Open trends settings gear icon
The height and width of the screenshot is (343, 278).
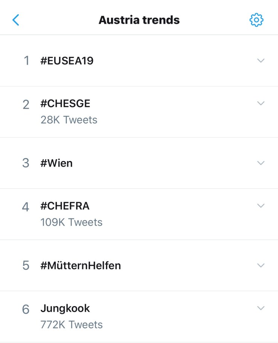[256, 20]
